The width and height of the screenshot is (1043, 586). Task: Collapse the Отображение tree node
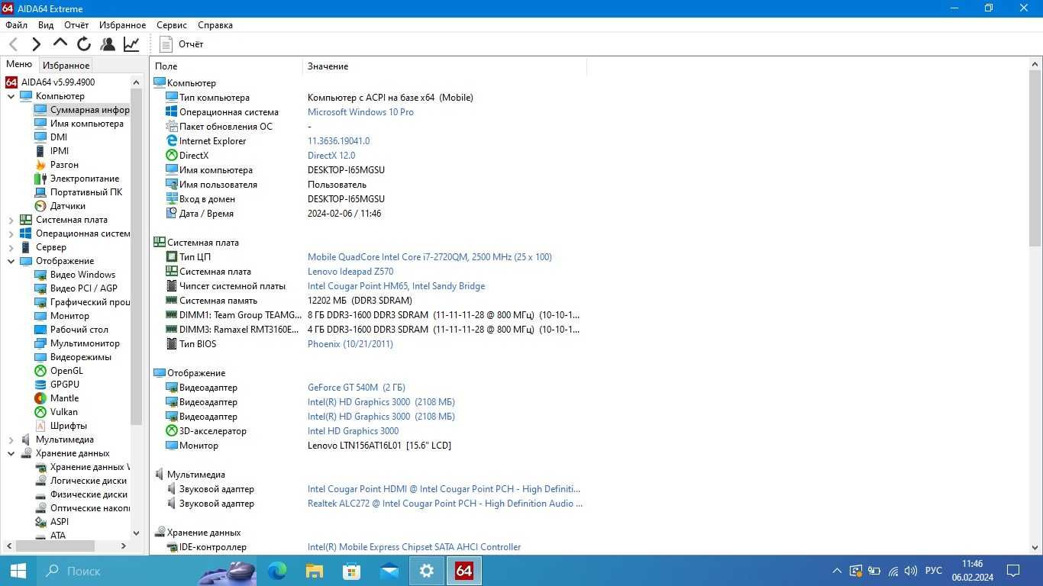[x=11, y=261]
